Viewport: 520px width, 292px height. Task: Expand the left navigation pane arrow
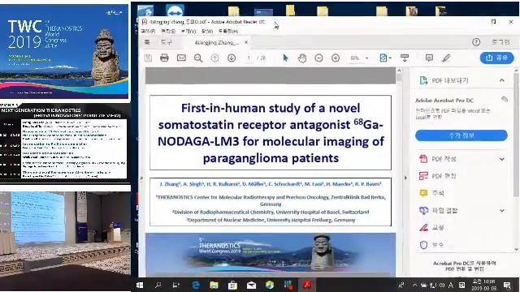[x=141, y=178]
